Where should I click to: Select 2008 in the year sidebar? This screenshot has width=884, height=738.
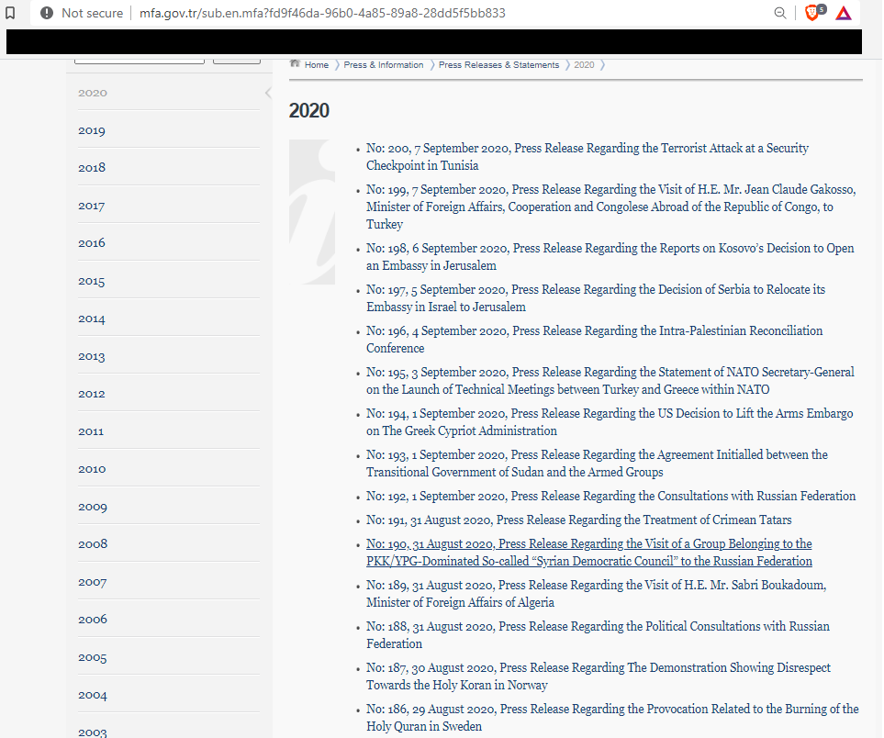(93, 544)
